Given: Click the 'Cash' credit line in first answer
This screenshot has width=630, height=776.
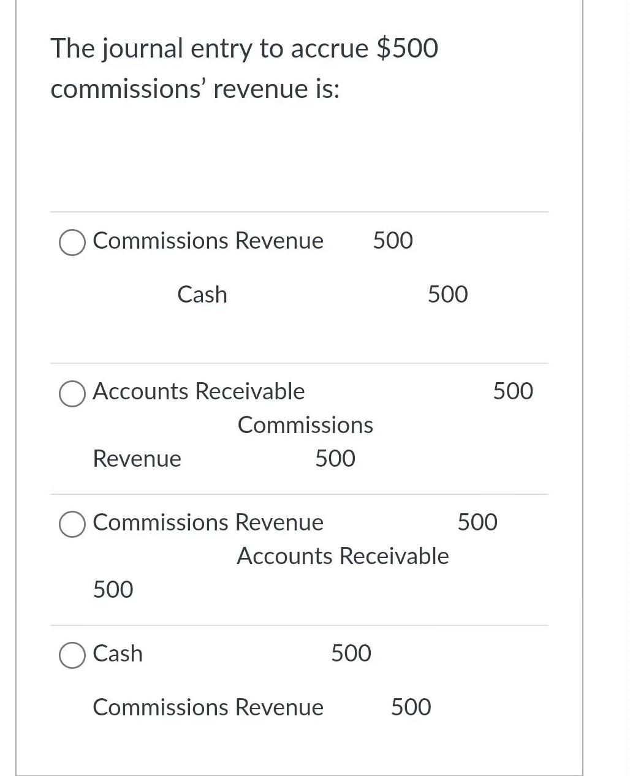Looking at the screenshot, I should pyautogui.click(x=202, y=295).
